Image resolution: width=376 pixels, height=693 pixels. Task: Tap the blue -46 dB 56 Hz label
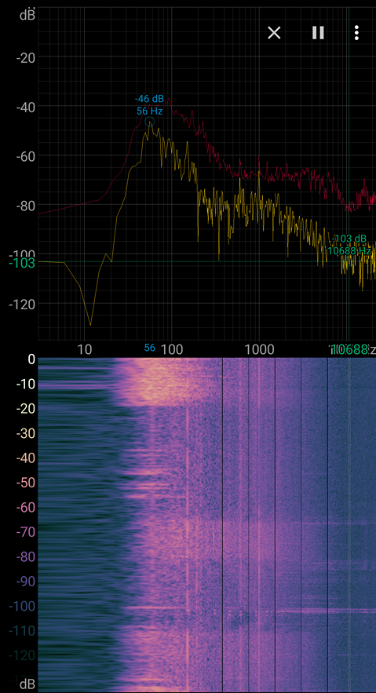[149, 105]
